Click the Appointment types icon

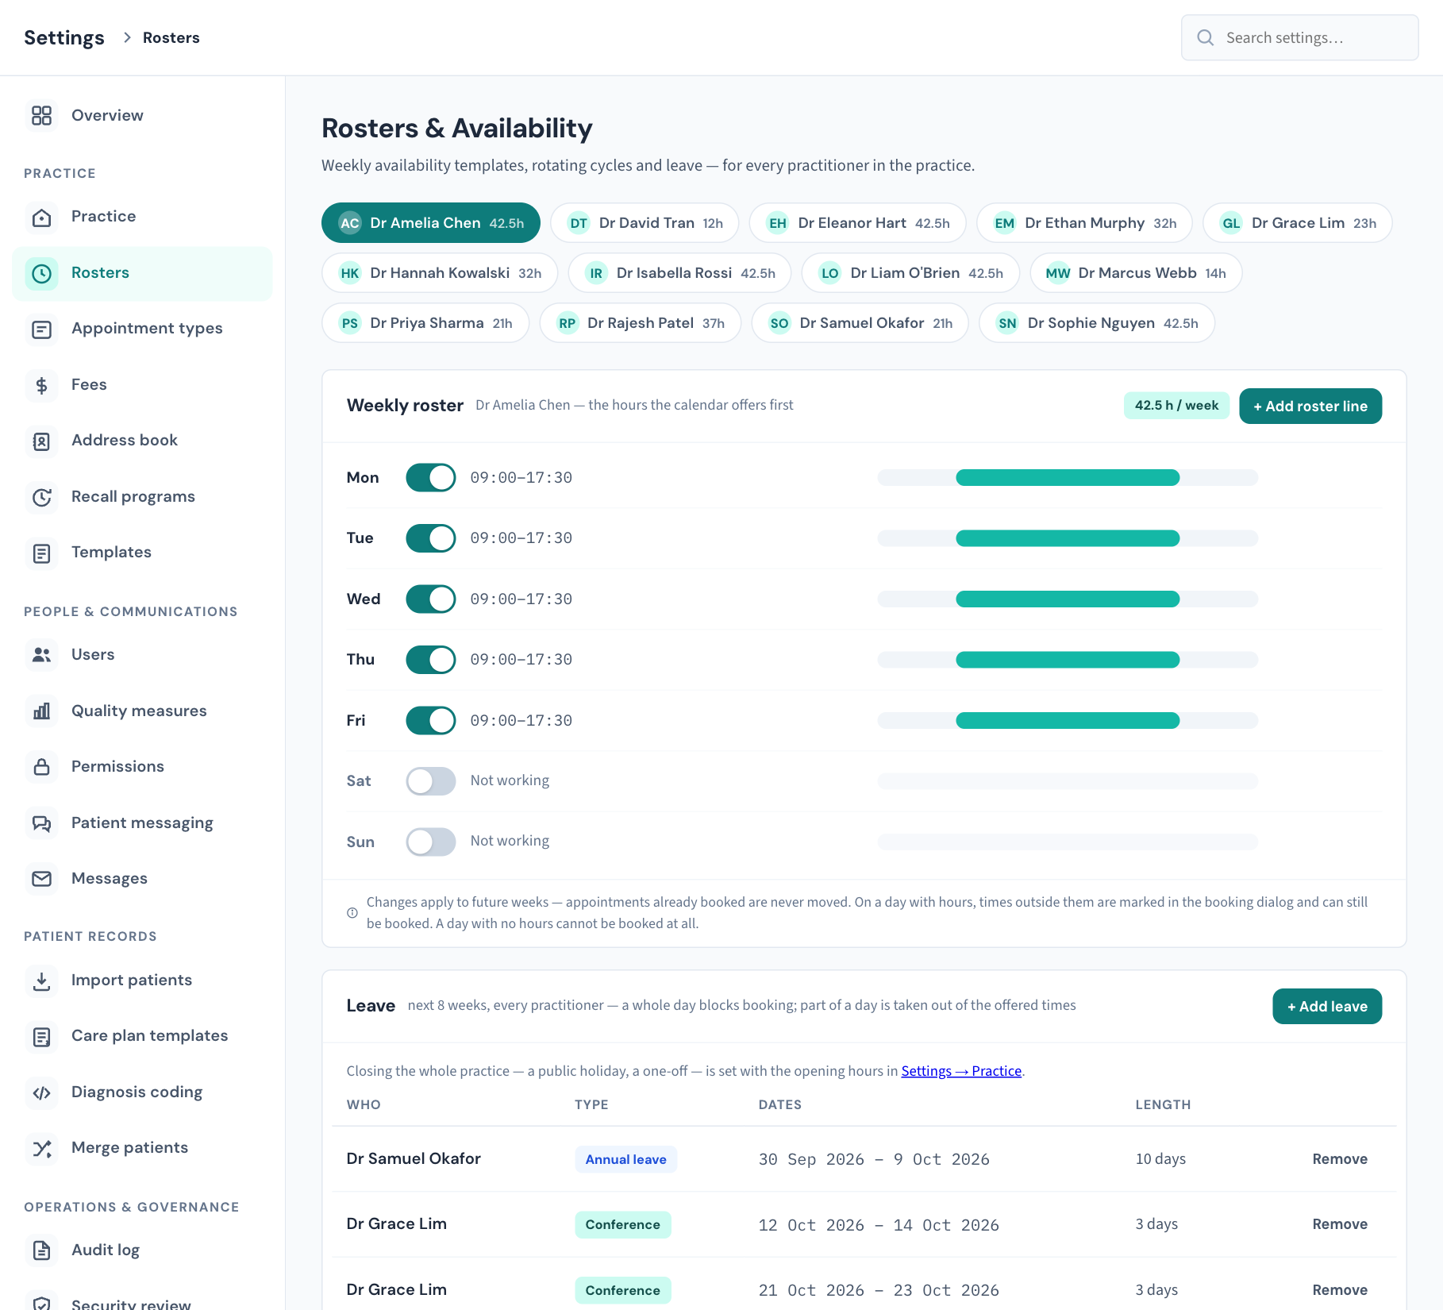click(x=41, y=329)
